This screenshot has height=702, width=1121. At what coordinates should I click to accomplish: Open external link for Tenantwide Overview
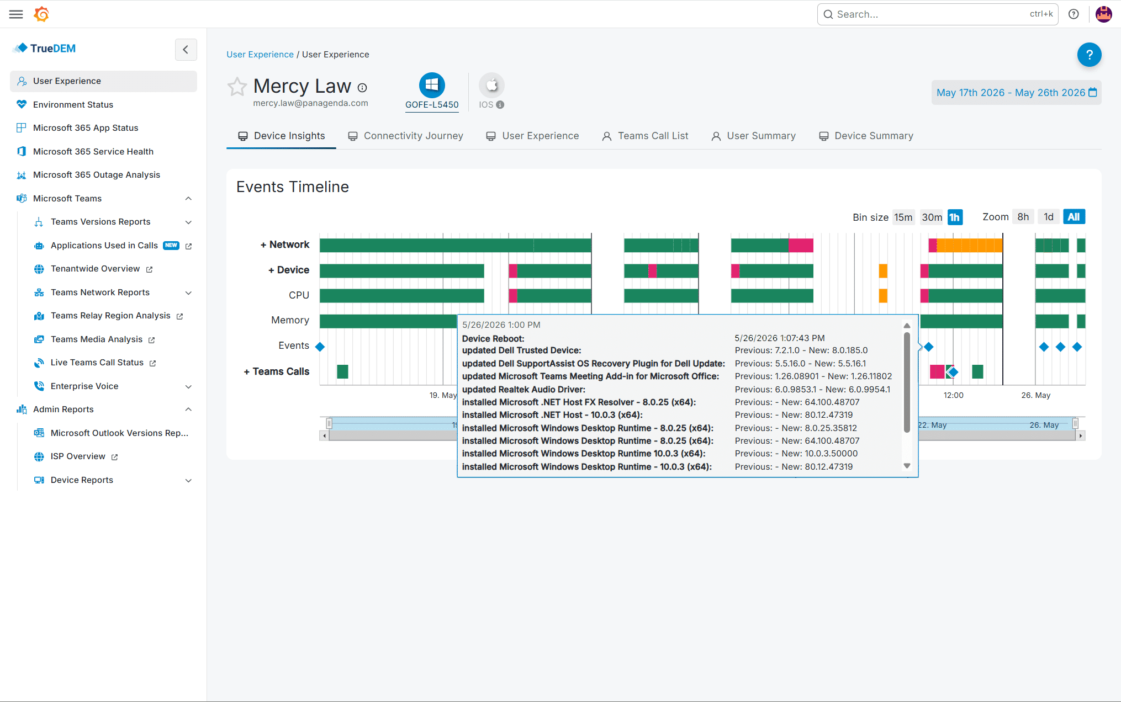[149, 269]
